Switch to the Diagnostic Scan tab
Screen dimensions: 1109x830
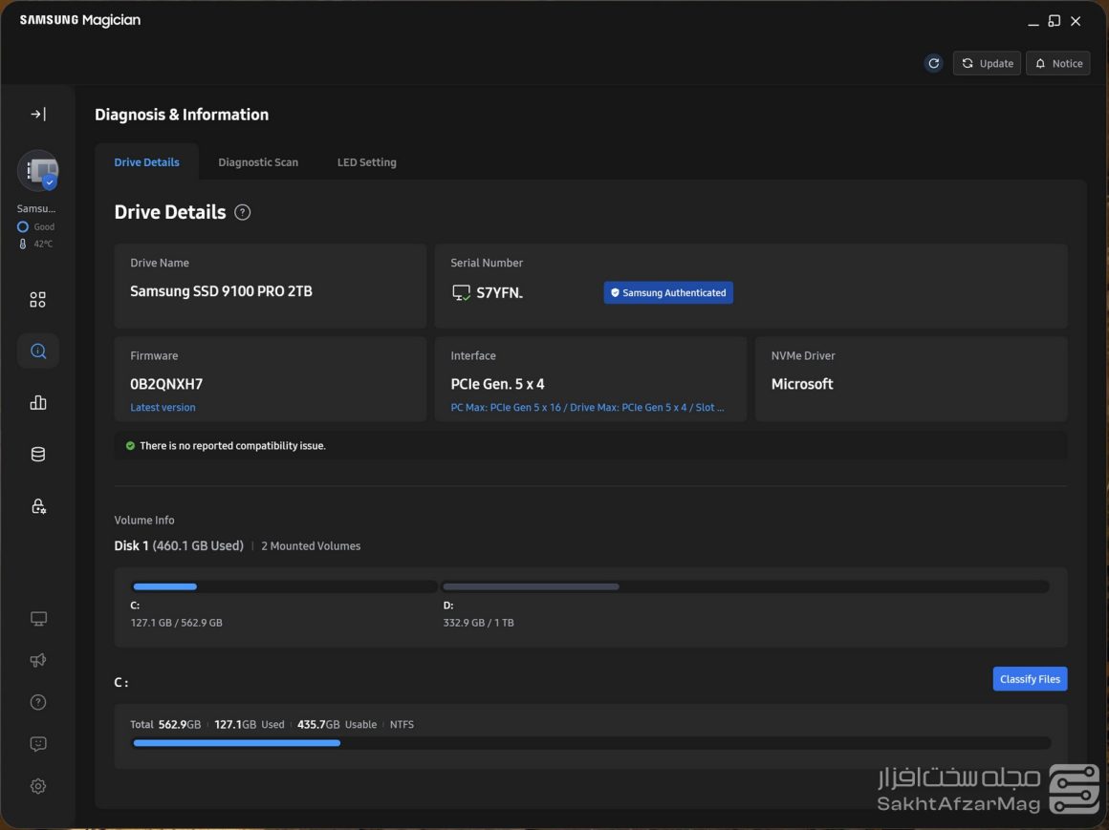click(258, 162)
